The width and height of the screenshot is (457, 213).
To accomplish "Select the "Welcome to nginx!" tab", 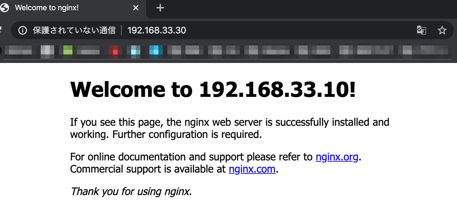I will point(72,8).
